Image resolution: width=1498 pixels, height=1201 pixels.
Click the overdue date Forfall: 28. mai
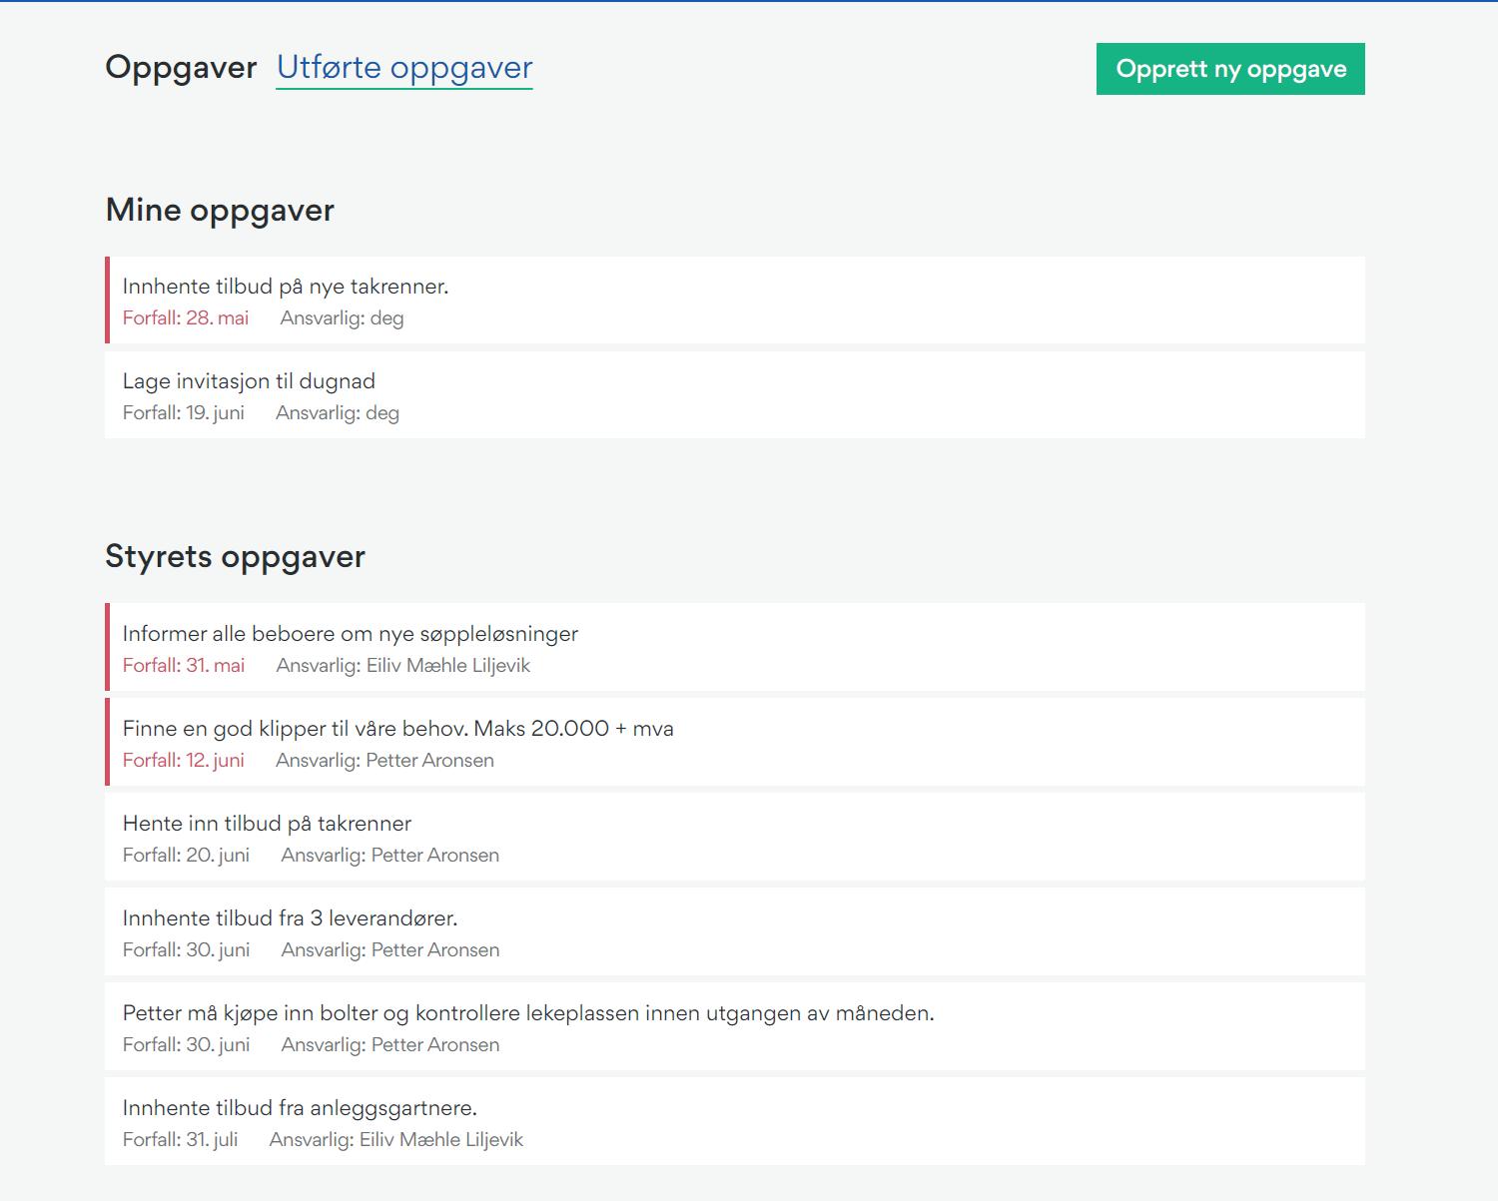point(186,318)
